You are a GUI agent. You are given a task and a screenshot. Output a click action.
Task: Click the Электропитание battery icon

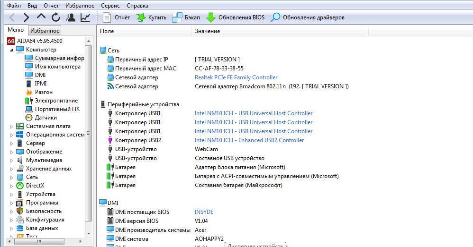pos(29,101)
